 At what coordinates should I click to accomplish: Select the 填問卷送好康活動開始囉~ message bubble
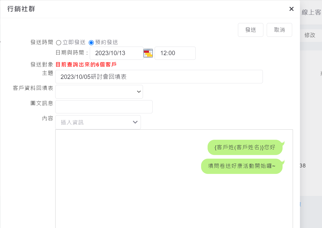(x=242, y=166)
